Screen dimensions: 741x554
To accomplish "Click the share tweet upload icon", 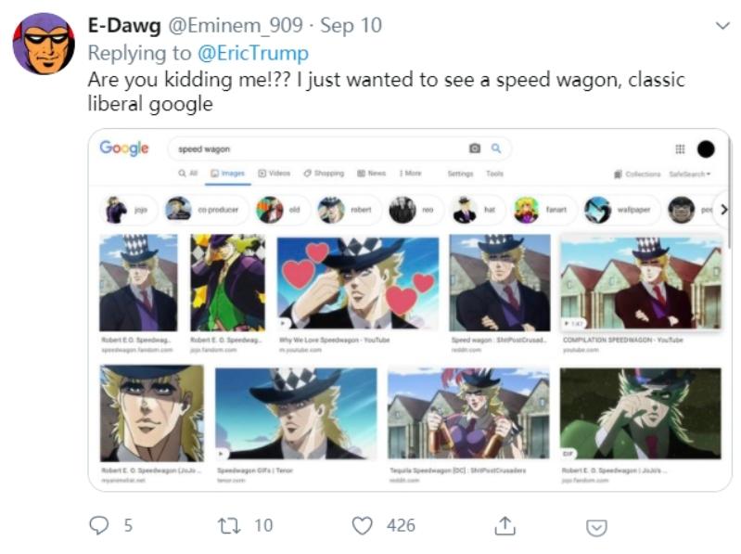I will 505,526.
